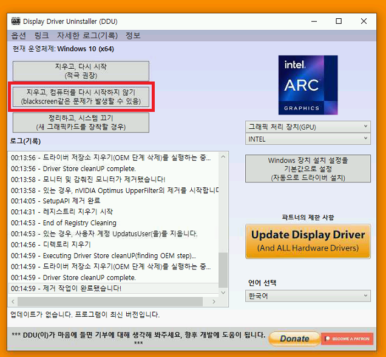Open the 자세한 로그(기록) menu
Screen dimensions: 386x357
(87, 35)
